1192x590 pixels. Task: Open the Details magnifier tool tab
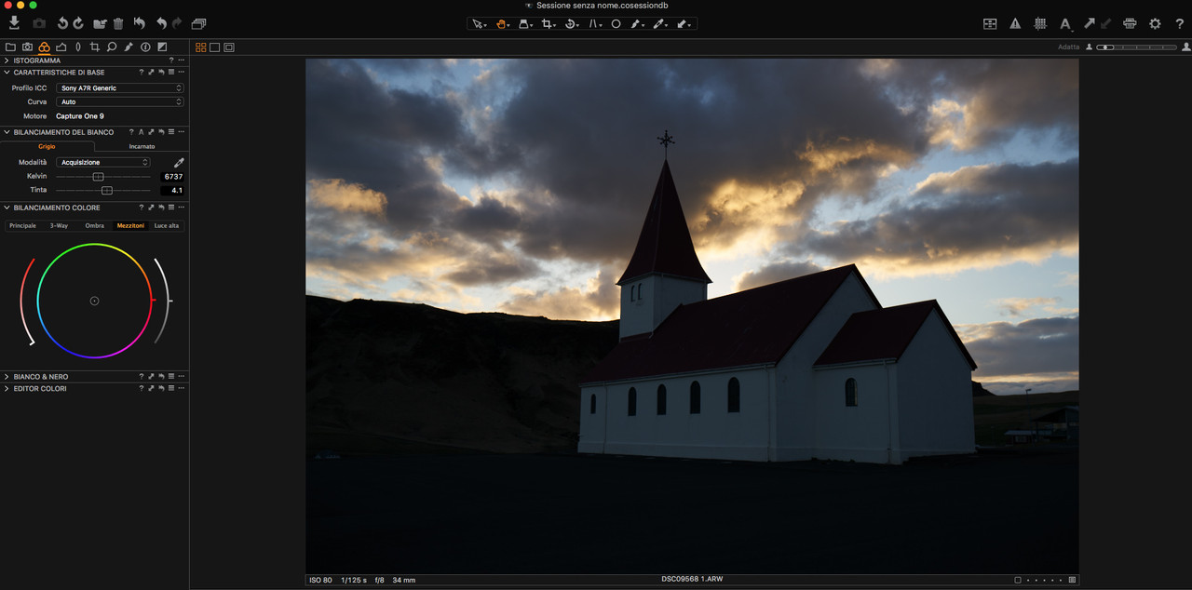[x=112, y=47]
